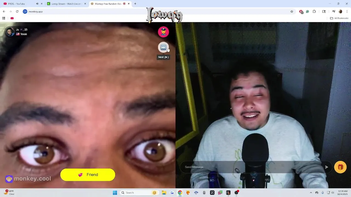Screen dimensions: 351x197
Task: Open a new browser tab
Action: pos(135,4)
